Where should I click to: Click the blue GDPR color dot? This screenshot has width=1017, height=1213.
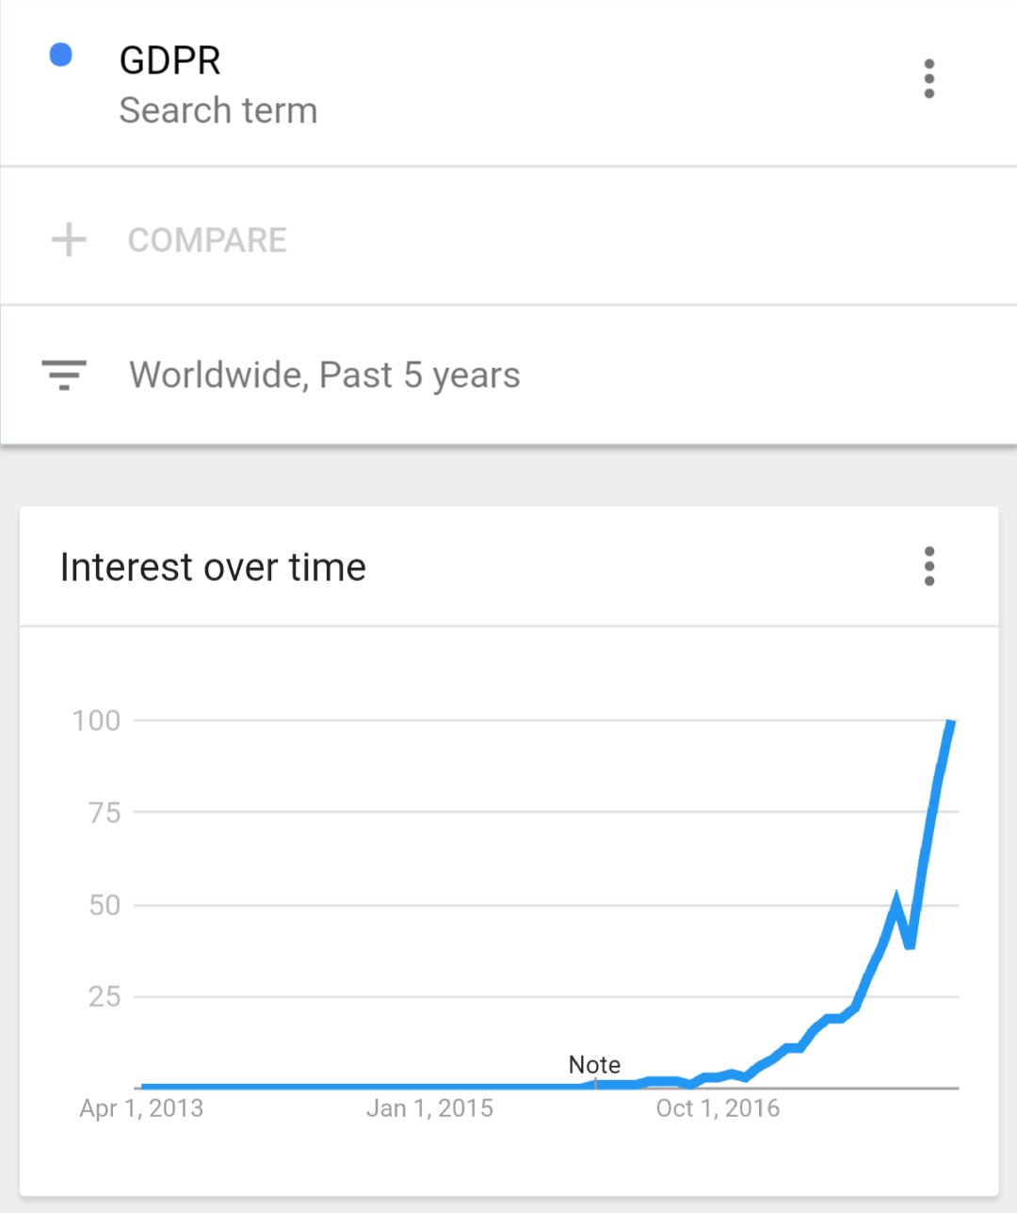click(x=61, y=56)
